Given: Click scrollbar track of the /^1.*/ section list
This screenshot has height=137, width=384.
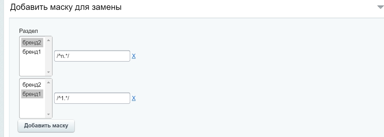Looking at the screenshot, I should (x=48, y=98).
